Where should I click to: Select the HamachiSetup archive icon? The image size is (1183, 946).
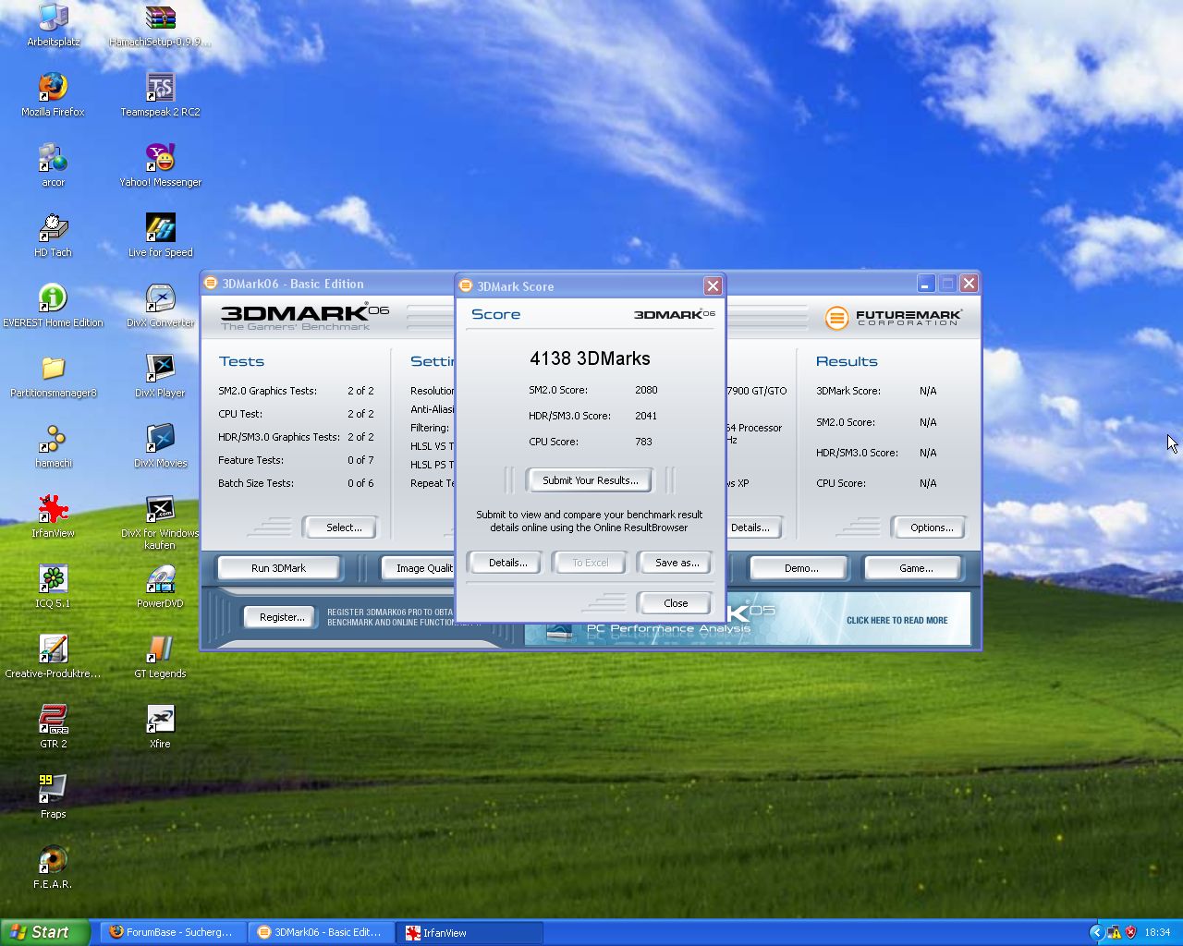[x=160, y=25]
